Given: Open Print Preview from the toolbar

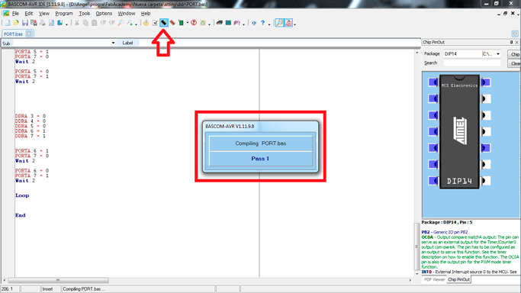Looking at the screenshot, I should coord(51,23).
